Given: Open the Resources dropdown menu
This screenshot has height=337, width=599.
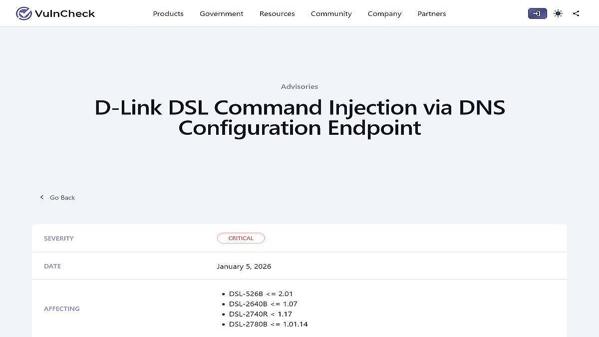Looking at the screenshot, I should pos(277,13).
